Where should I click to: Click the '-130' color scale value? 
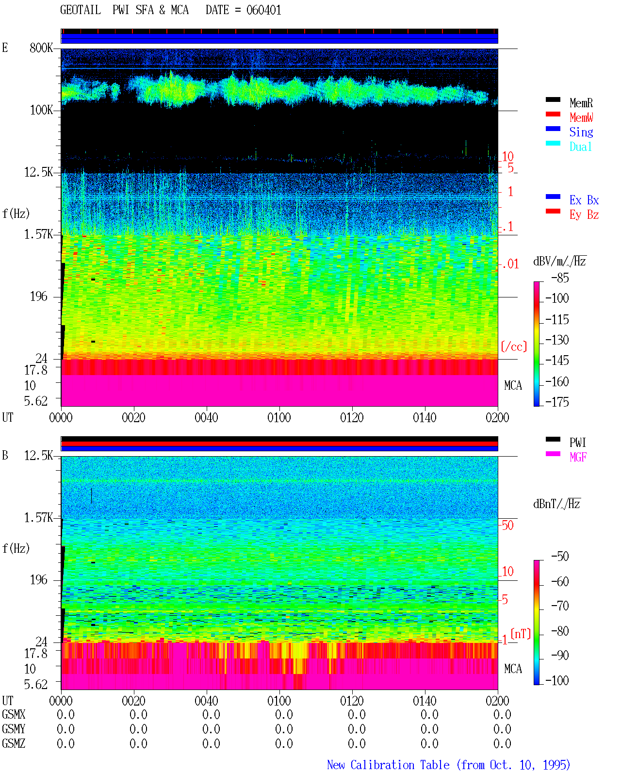(x=557, y=340)
